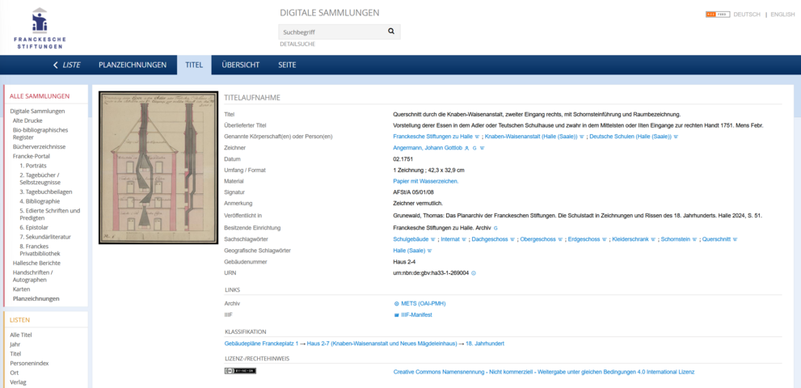Open Wikipedia icon beside Angermann, Johann Gottlob
The width and height of the screenshot is (801, 388).
pyautogui.click(x=482, y=148)
